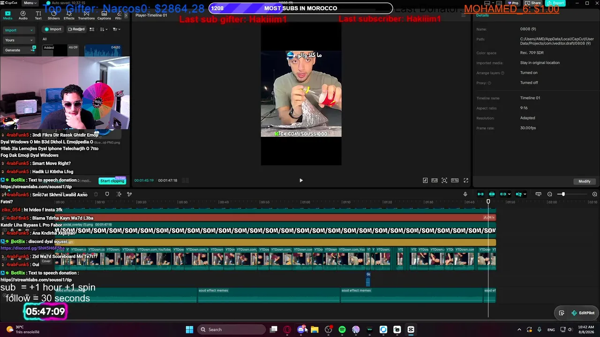The width and height of the screenshot is (600, 337).
Task: Play the timeline preview
Action: [x=301, y=180]
